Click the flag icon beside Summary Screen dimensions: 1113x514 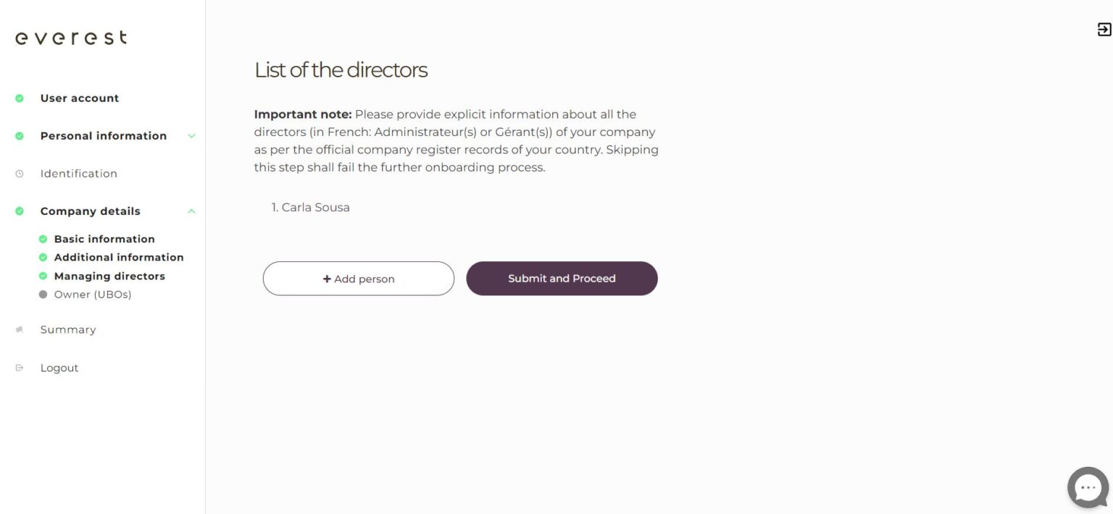tap(20, 329)
